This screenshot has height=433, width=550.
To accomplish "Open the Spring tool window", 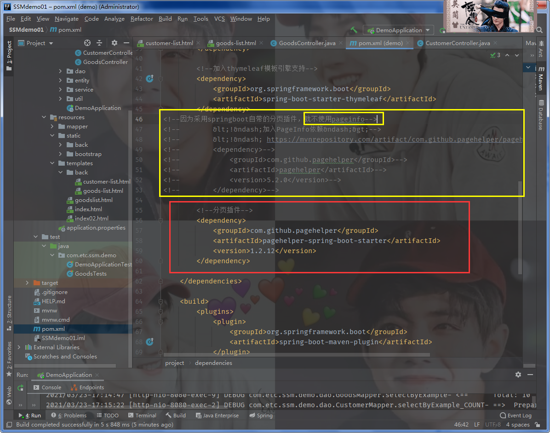I will coord(261,416).
